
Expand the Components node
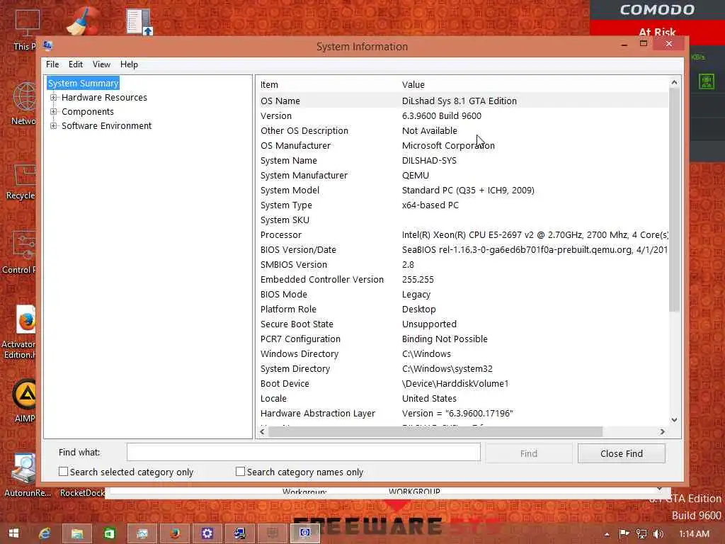(x=54, y=111)
